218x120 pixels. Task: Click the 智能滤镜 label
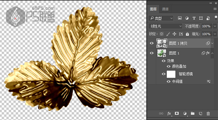coord(186,74)
